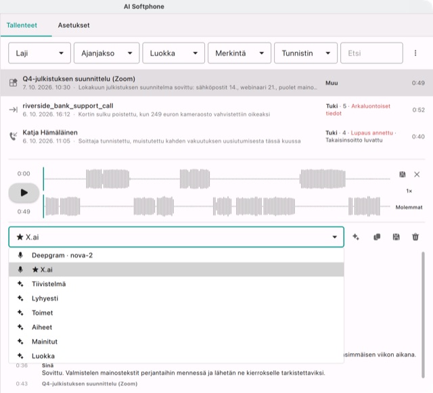Viewport: 433px width, 393px height.
Task: Click the 0:43 transcript timestamp
Action: click(x=22, y=384)
